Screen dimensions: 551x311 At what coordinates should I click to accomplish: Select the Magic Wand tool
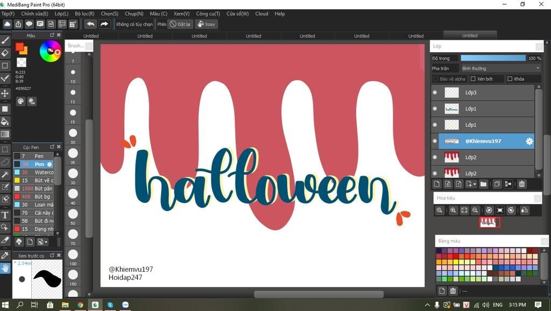pos(5,174)
